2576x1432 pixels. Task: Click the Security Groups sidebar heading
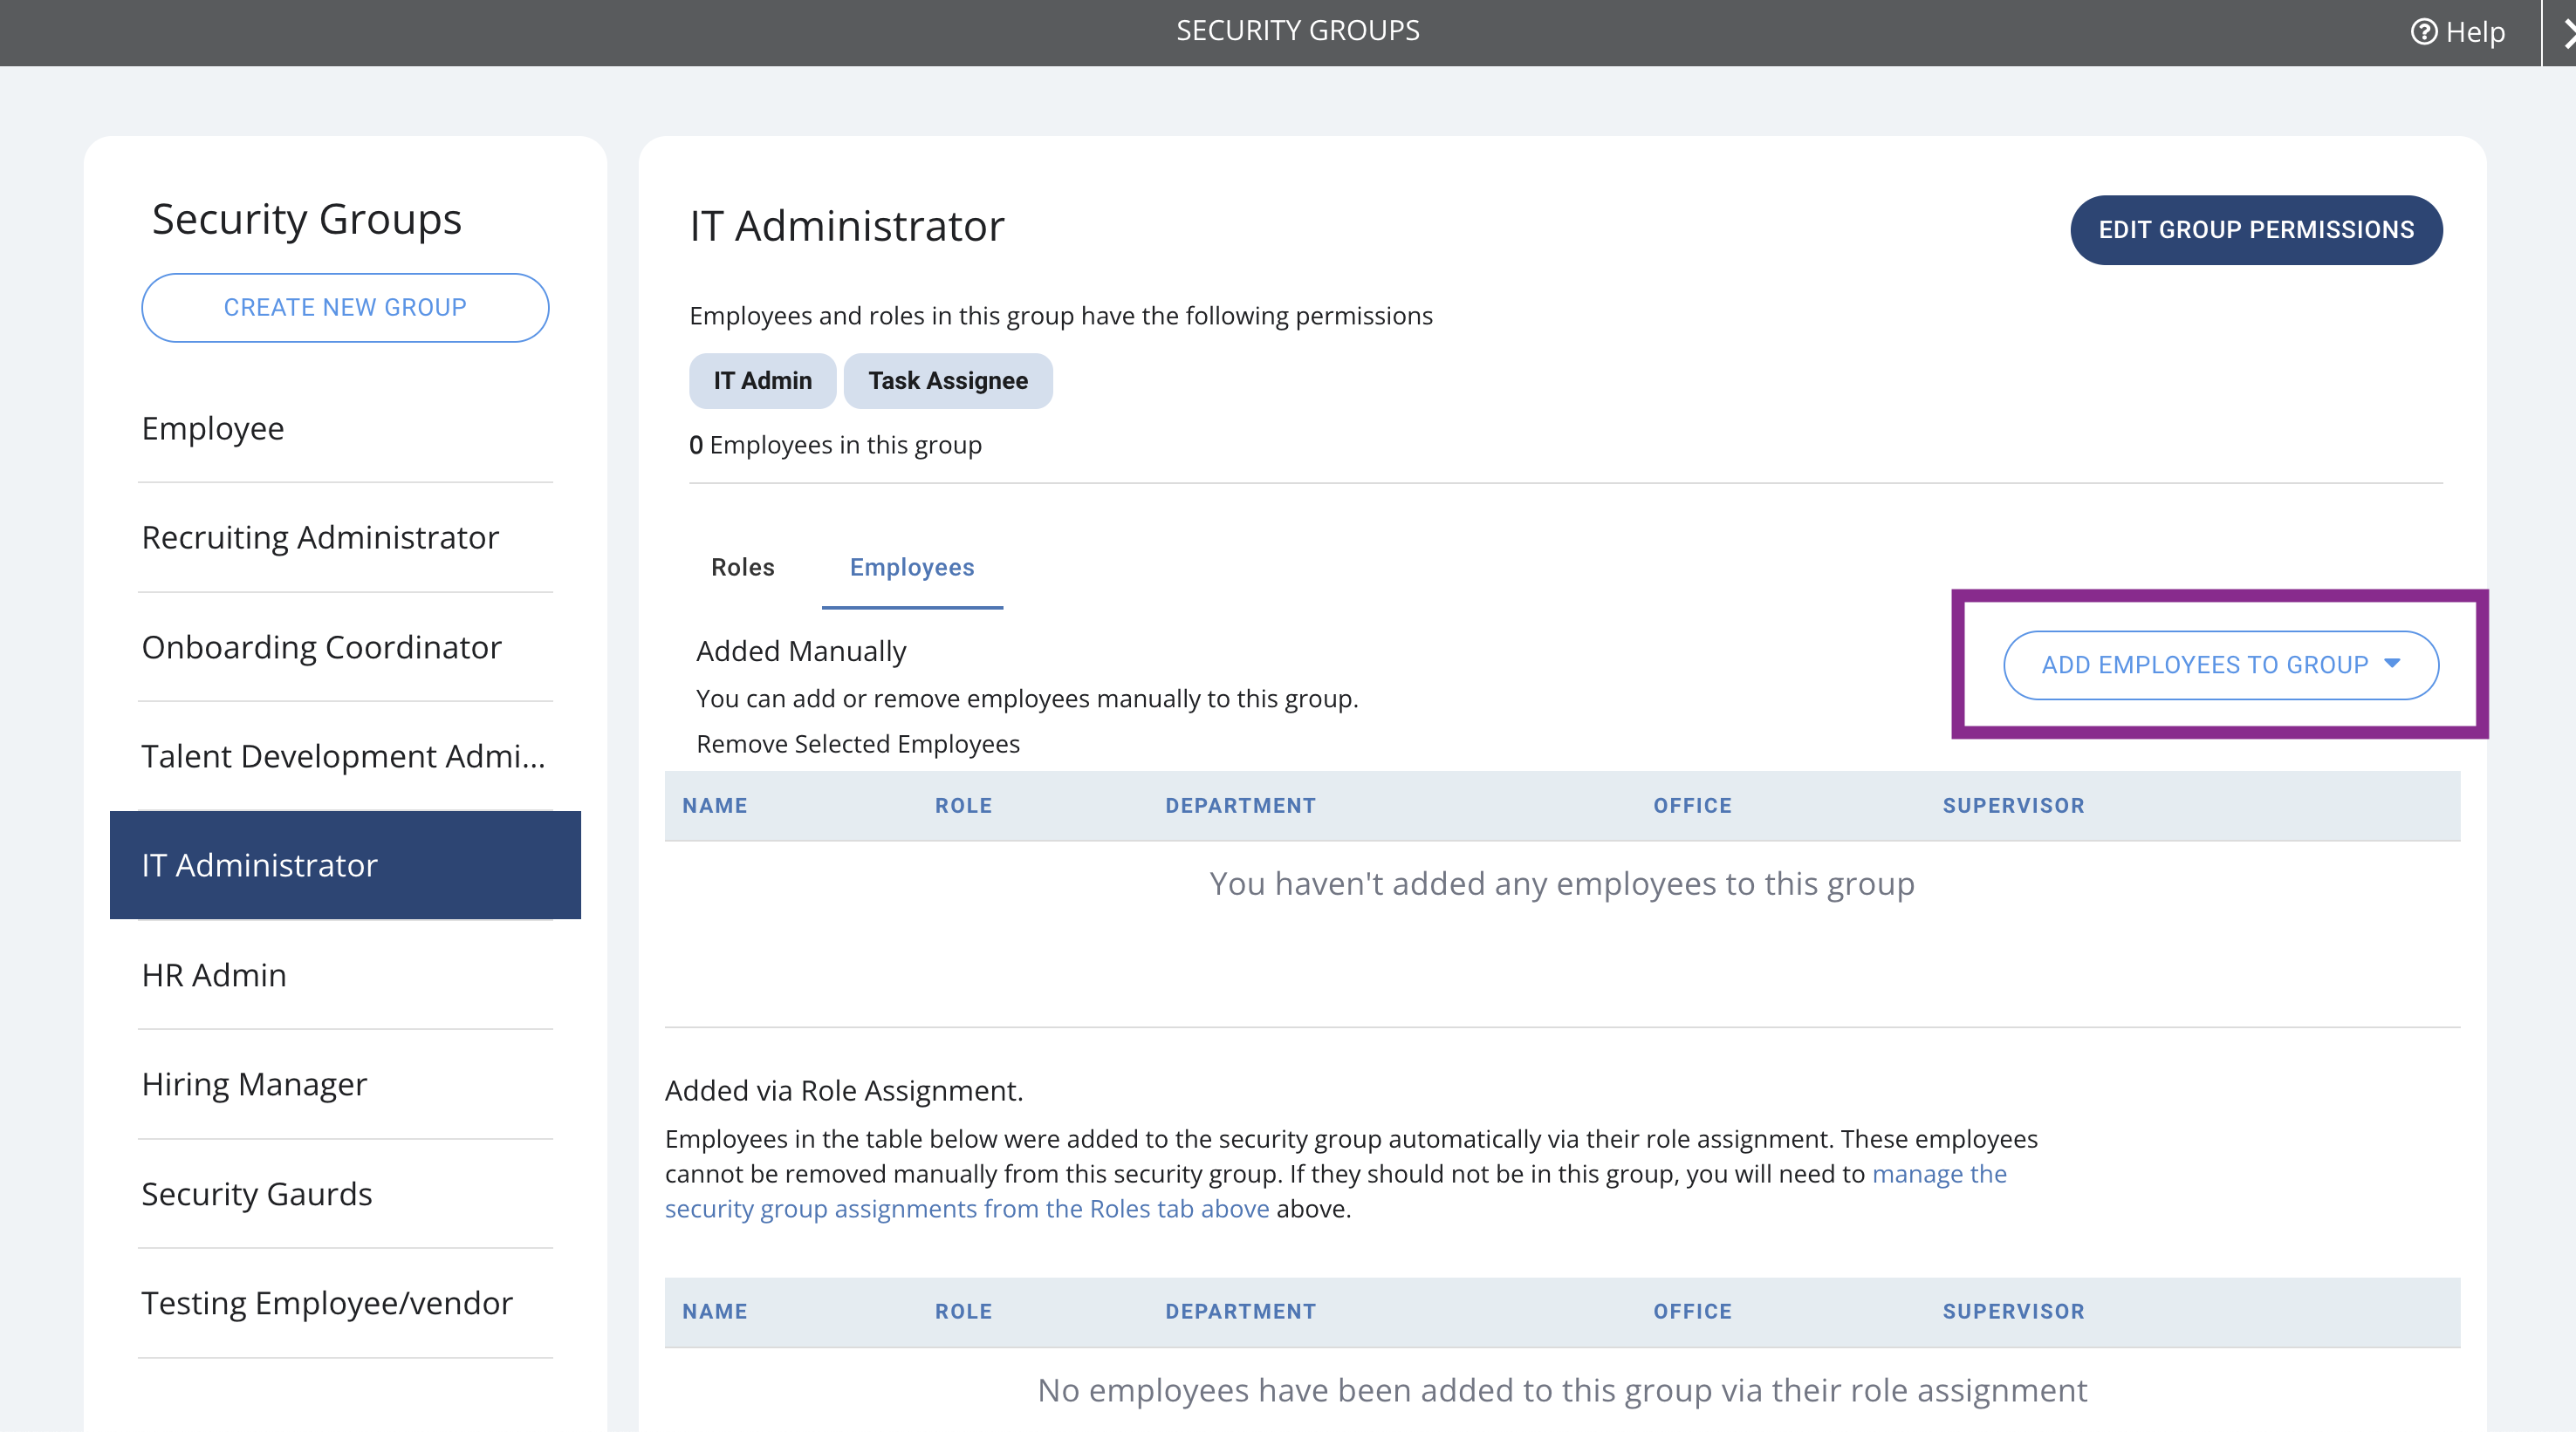tap(307, 220)
